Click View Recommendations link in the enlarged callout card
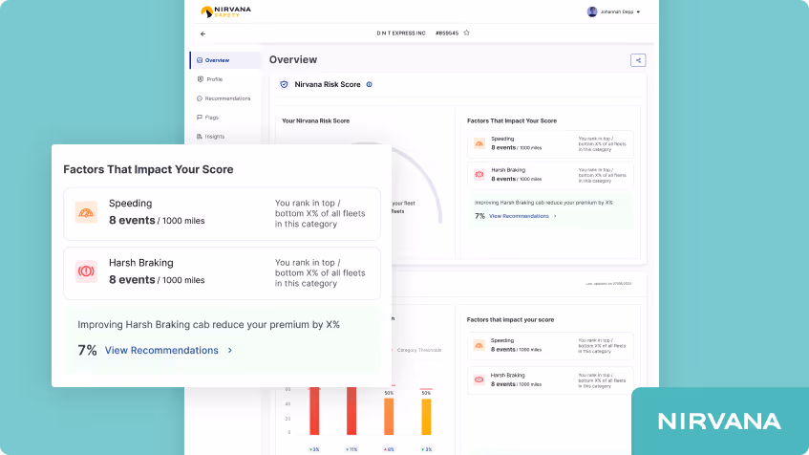The height and width of the screenshot is (455, 809). [x=161, y=350]
